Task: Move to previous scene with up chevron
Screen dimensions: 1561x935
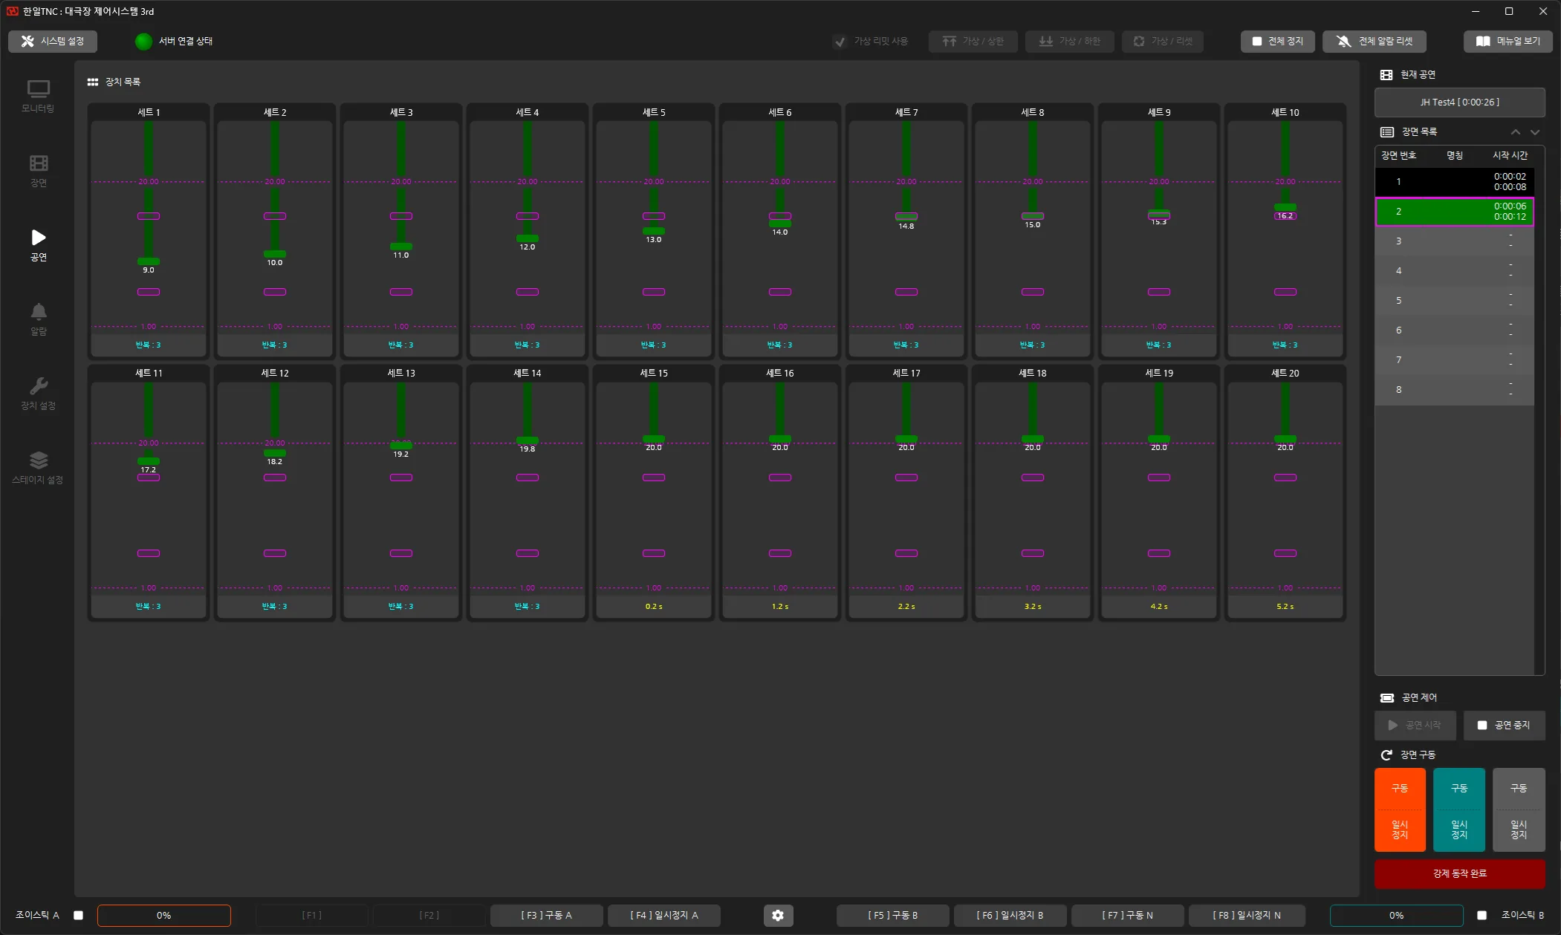Action: point(1515,132)
